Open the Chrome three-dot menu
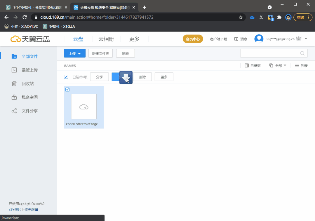 coord(309,18)
